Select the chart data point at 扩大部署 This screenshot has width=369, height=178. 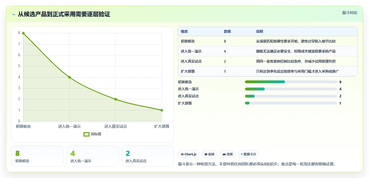(x=162, y=110)
